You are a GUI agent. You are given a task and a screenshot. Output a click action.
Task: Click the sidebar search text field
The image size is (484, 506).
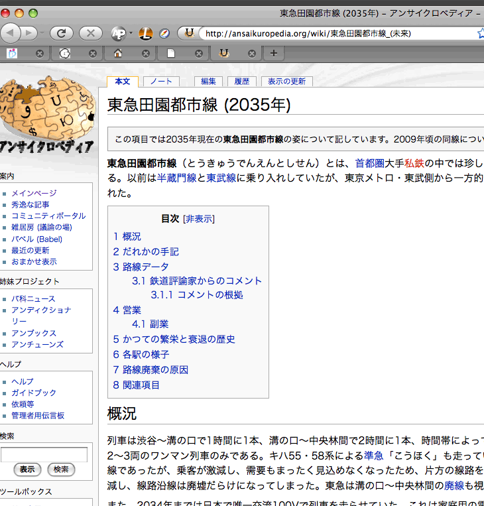44,455
